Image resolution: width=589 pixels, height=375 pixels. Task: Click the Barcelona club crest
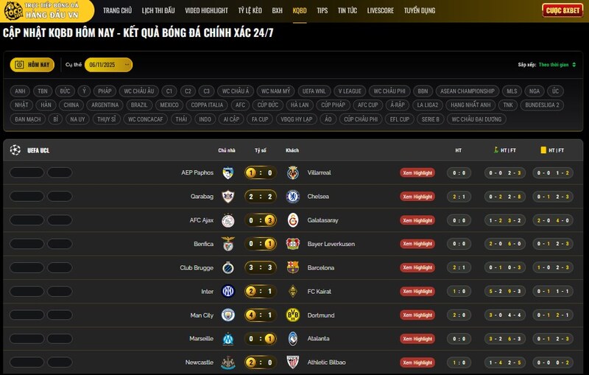pos(293,267)
